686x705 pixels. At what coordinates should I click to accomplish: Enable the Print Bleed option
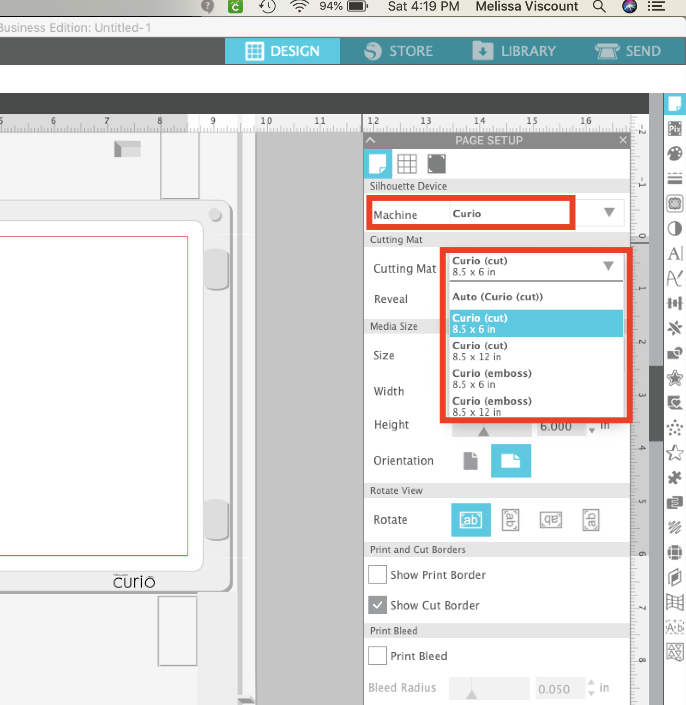pos(377,656)
